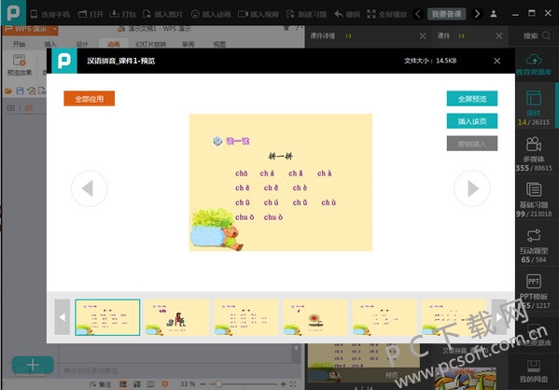Open 视图 ribbon tab in WPS
The height and width of the screenshot is (390, 559).
(219, 44)
